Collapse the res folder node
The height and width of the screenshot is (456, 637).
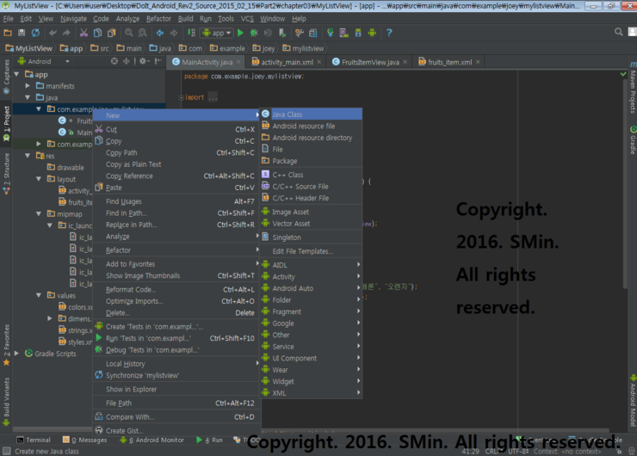[28, 156]
